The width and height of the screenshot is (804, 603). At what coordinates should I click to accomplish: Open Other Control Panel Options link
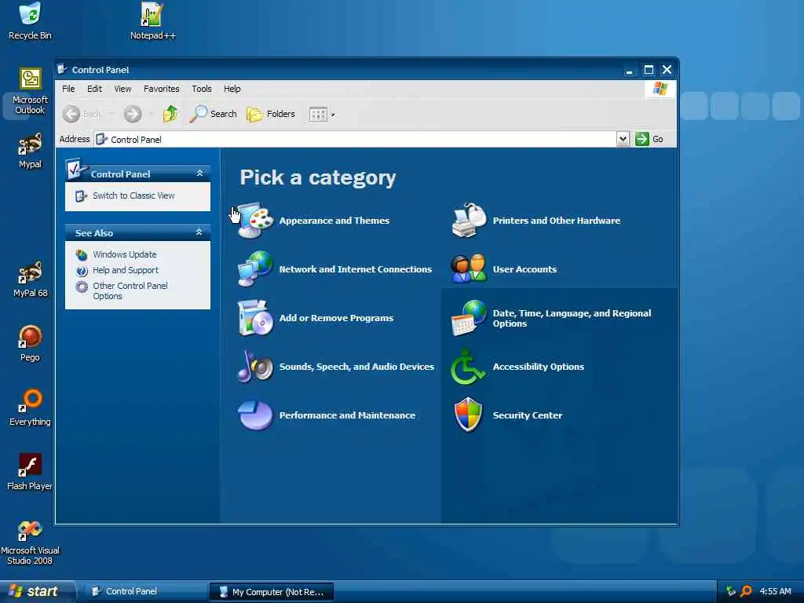coord(130,291)
